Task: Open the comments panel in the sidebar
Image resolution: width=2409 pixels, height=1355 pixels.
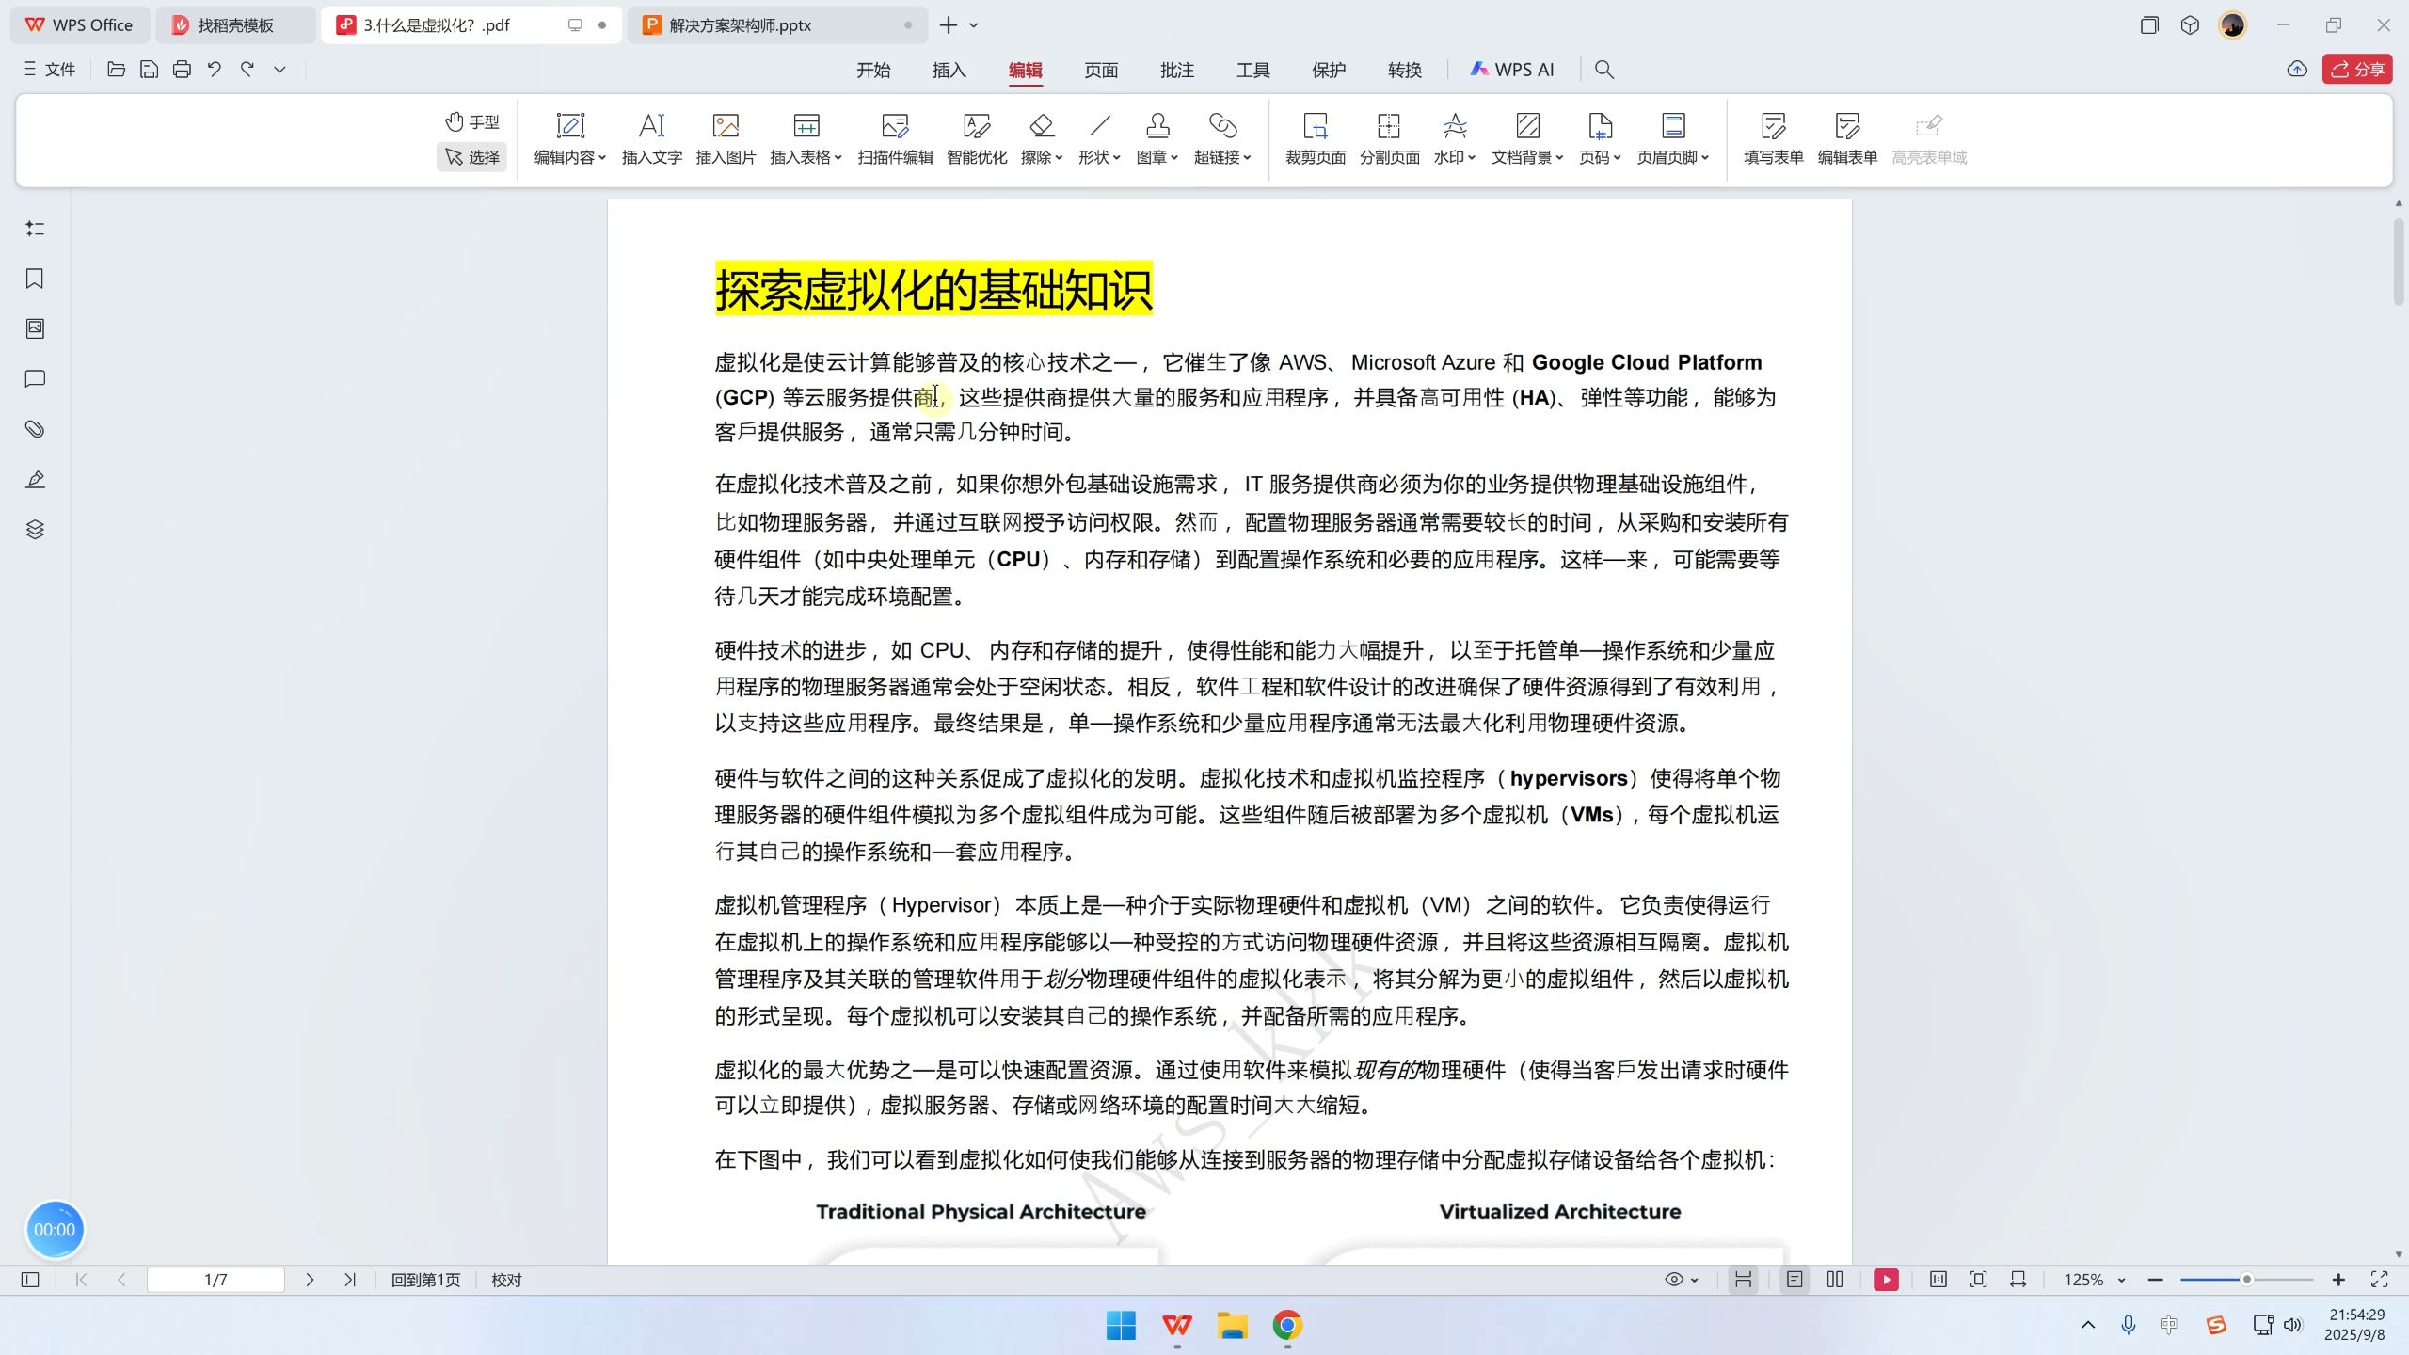Action: 34,379
